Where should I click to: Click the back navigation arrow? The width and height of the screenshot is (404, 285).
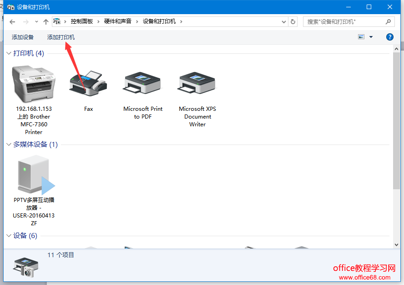click(12, 21)
